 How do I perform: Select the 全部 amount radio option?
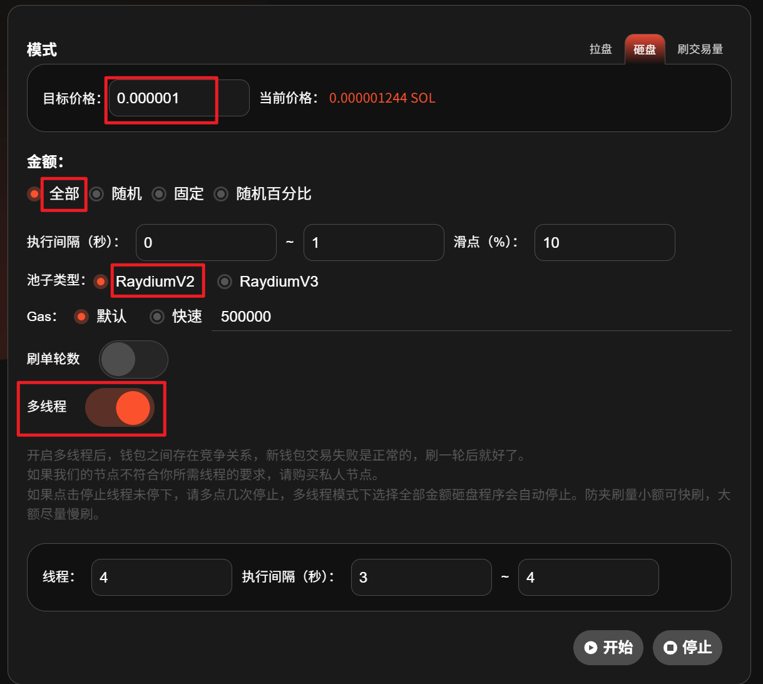click(x=34, y=194)
